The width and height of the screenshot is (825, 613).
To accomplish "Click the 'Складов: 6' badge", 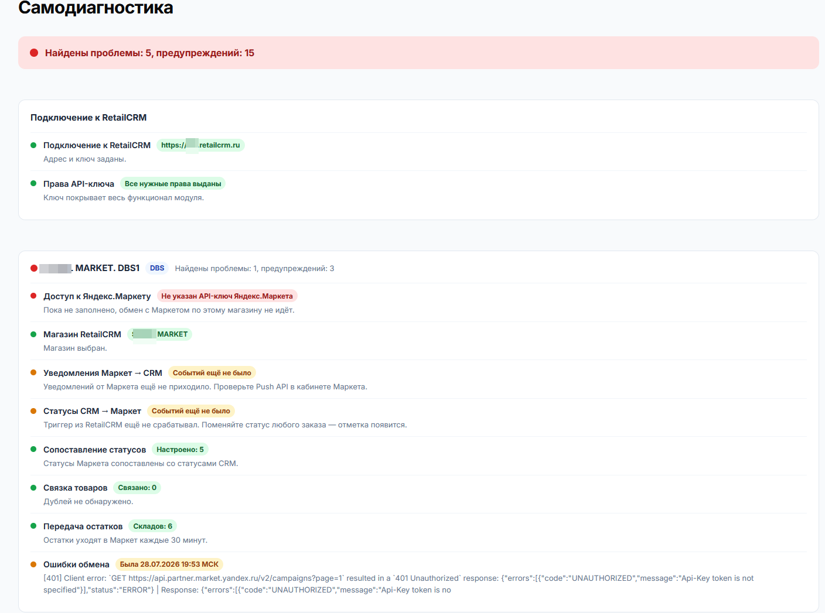I will tap(153, 526).
